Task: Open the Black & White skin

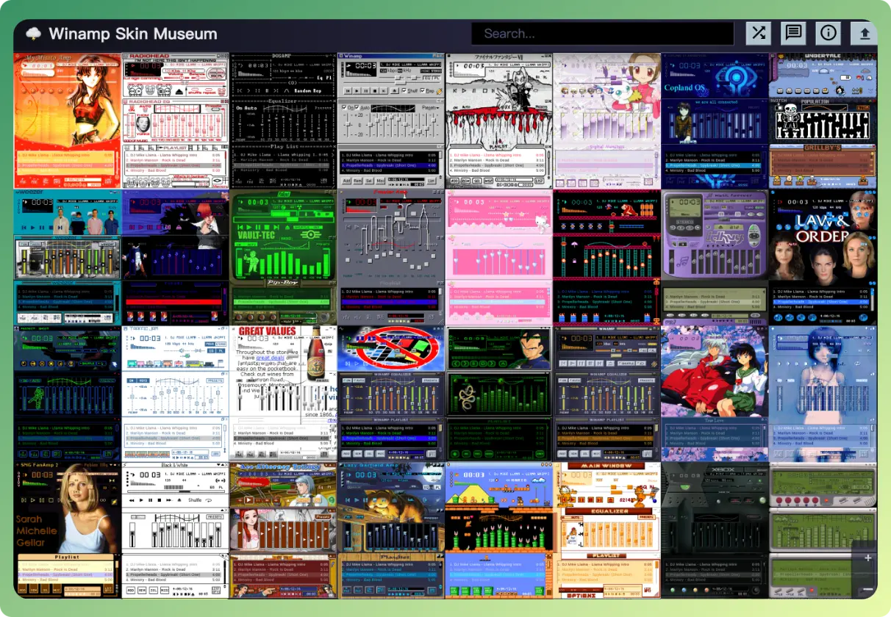Action: click(x=175, y=530)
